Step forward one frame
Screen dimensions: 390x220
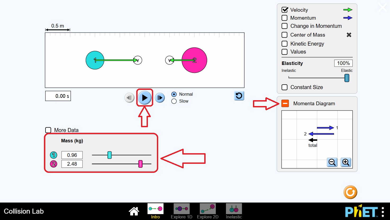160,98
